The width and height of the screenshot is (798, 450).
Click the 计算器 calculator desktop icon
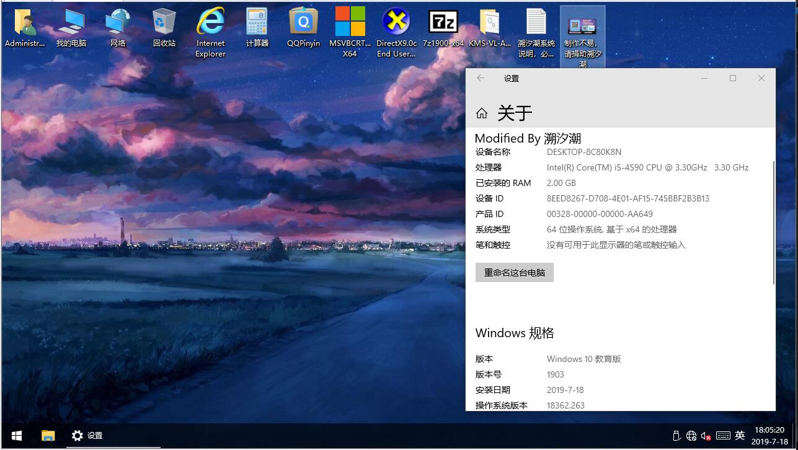pos(257,23)
